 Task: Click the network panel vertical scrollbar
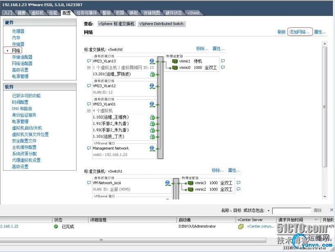pyautogui.click(x=324, y=107)
